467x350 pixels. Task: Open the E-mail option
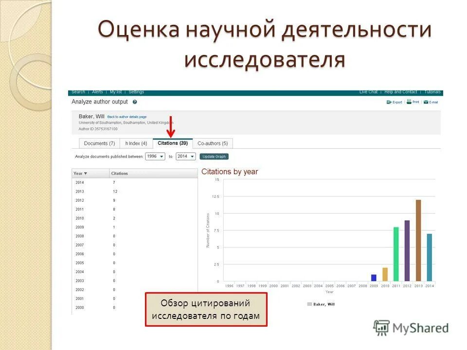click(x=430, y=102)
